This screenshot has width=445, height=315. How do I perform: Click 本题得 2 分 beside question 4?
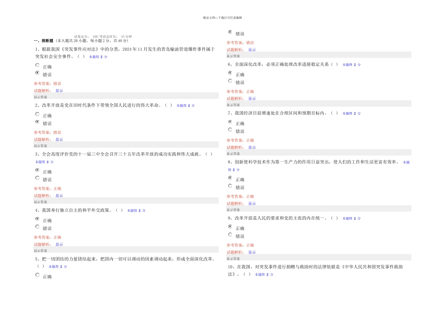[136, 210]
